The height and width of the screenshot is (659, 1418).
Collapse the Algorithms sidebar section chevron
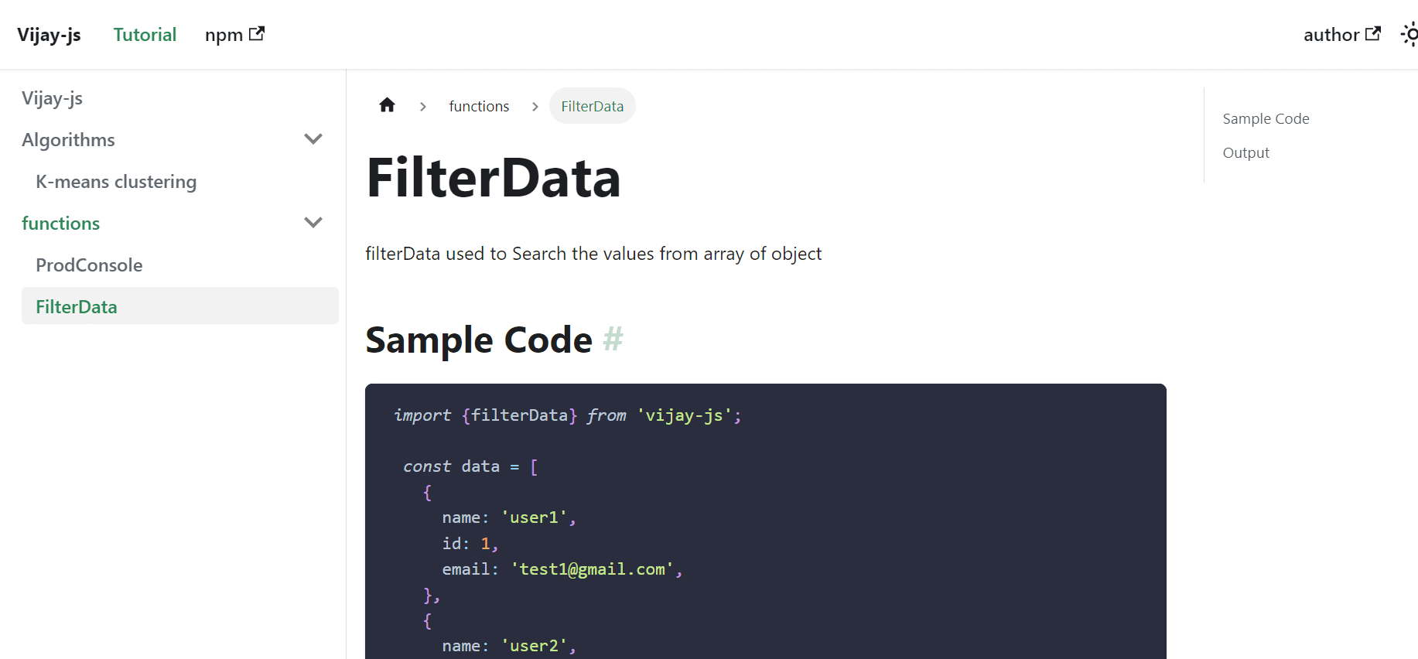pyautogui.click(x=313, y=140)
